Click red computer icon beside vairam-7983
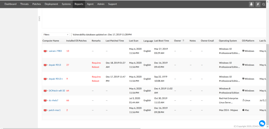The height and width of the screenshot is (129, 269). 45,51
